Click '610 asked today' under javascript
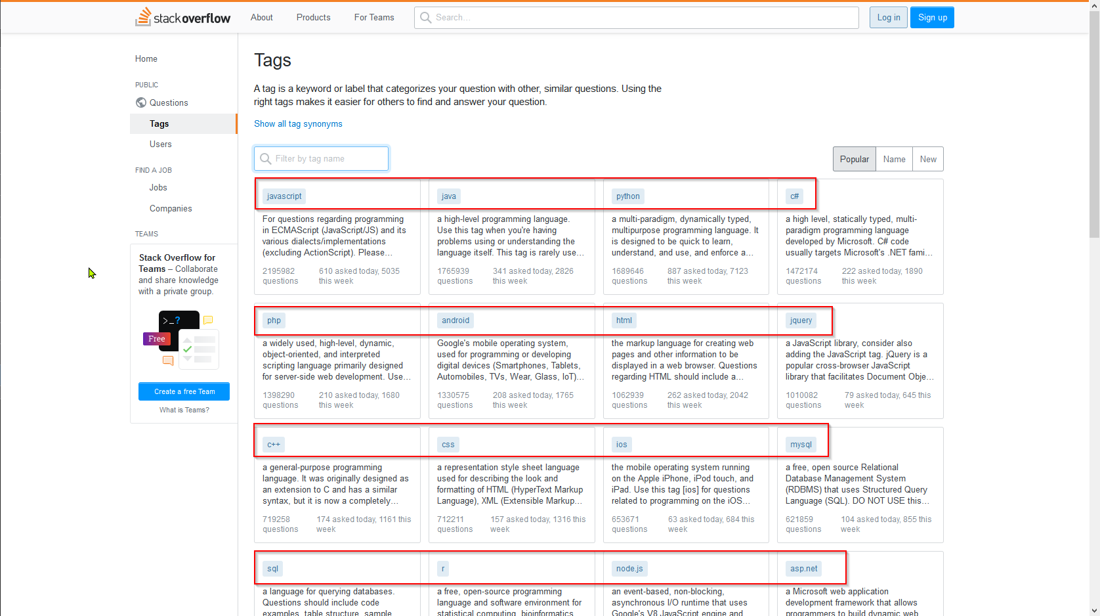1100x616 pixels. (349, 271)
